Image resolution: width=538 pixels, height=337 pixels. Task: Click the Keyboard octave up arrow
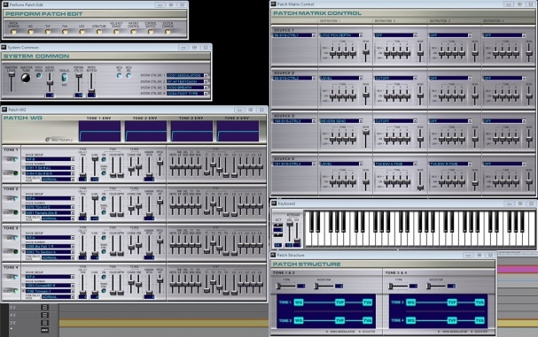[x=278, y=225]
